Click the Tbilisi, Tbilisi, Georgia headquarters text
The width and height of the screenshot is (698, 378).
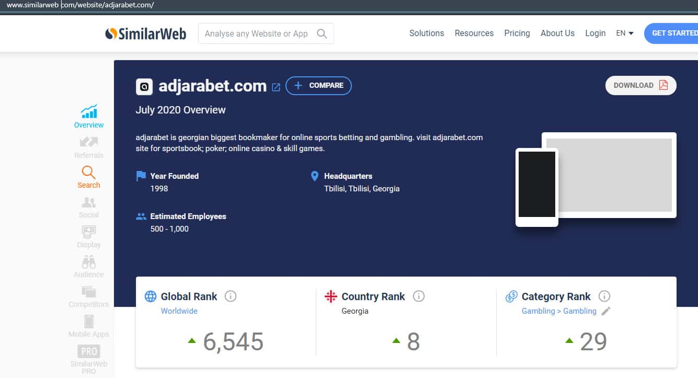point(362,189)
